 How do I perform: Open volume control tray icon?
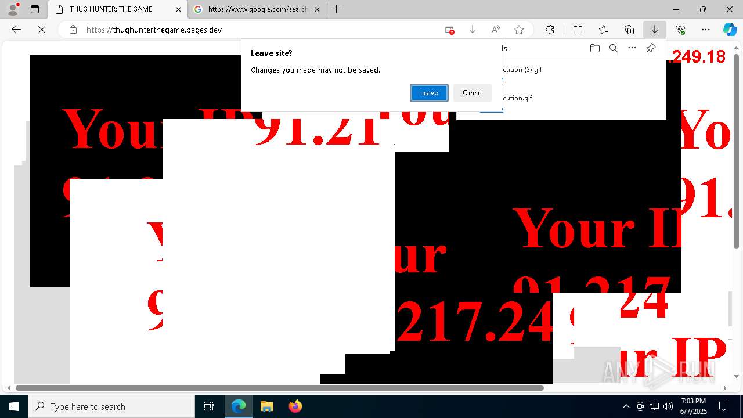point(668,406)
